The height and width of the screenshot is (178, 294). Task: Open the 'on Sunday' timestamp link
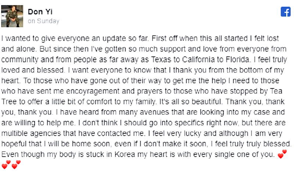[x=43, y=21]
